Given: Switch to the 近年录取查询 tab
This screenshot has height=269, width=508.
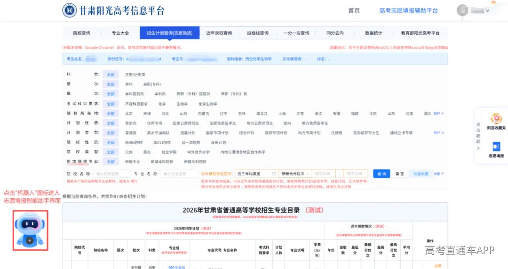Looking at the screenshot, I should pyautogui.click(x=219, y=33).
